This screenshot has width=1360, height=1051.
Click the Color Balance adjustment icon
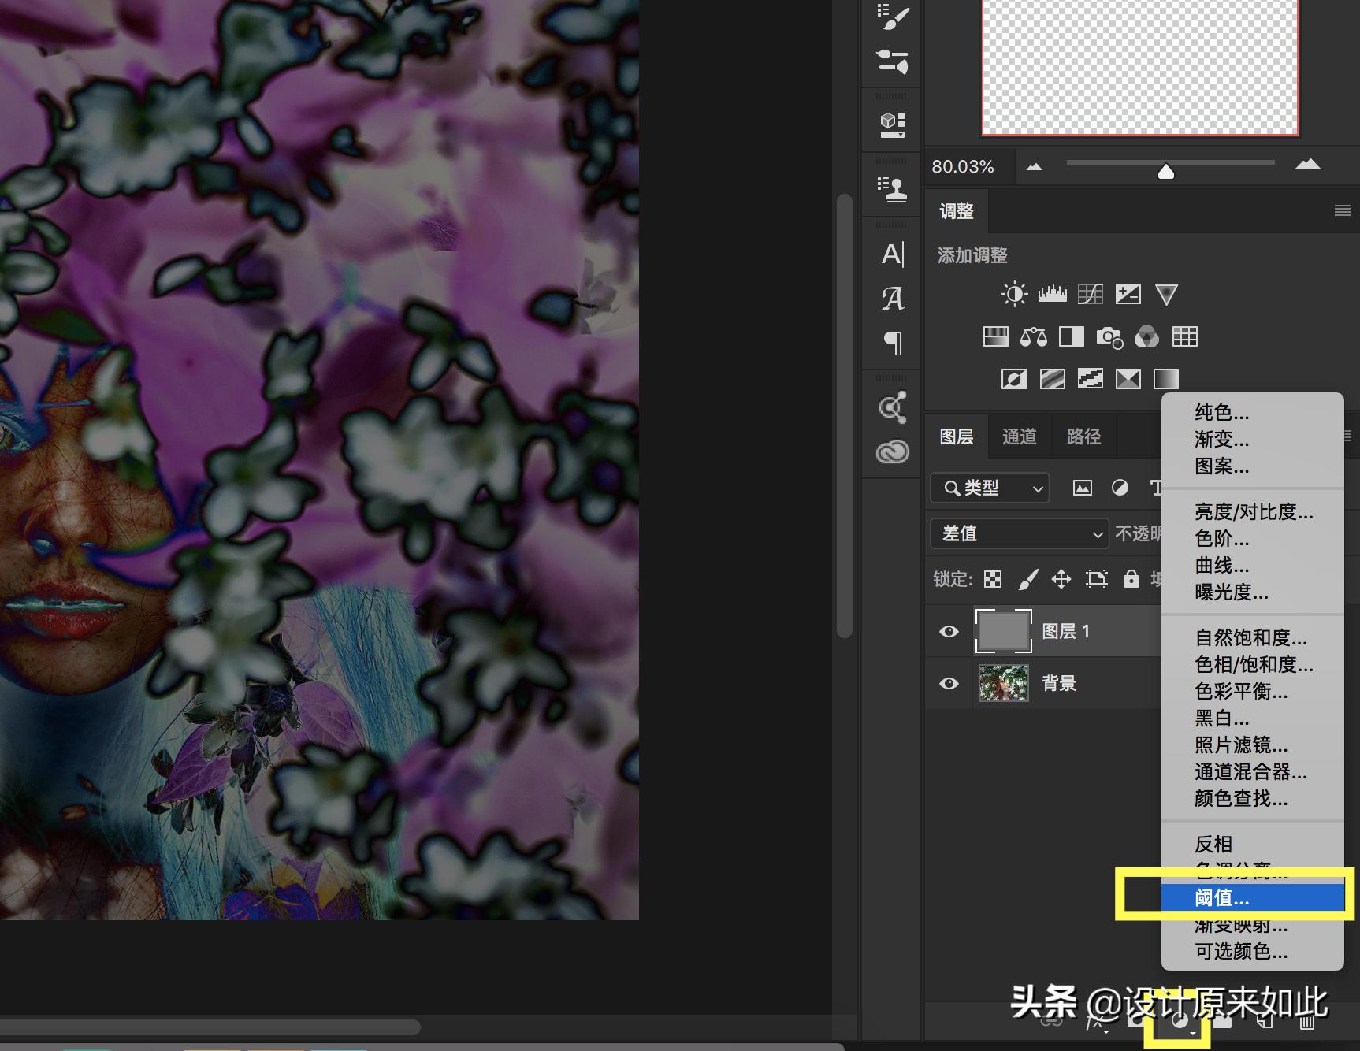pos(1033,337)
